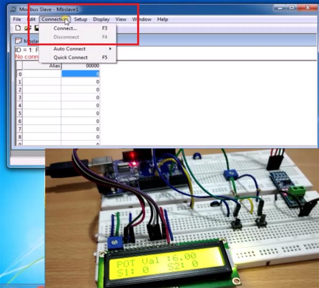The height and width of the screenshot is (288, 319).
Task: Choose Connect... from the Connection menu
Action: [78, 28]
